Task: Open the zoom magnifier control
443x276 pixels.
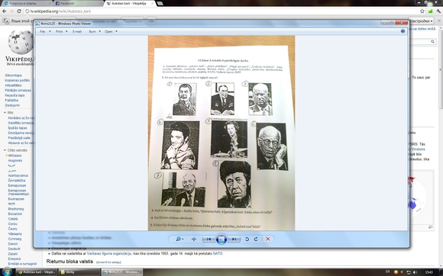Action: [179, 239]
